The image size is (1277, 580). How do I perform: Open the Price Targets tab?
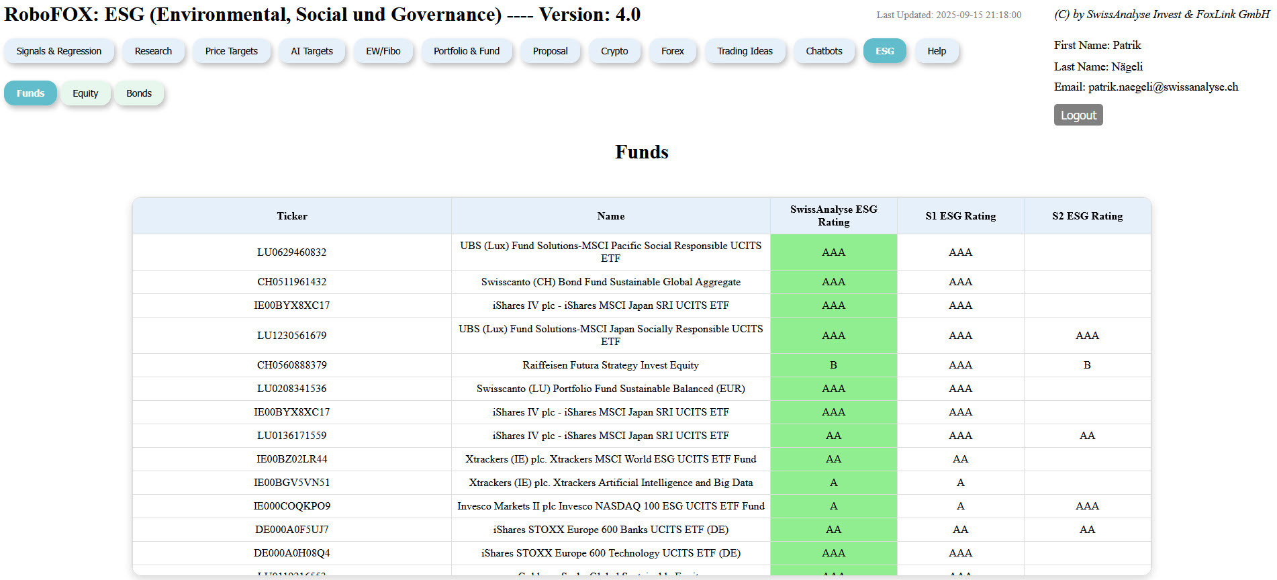point(232,51)
